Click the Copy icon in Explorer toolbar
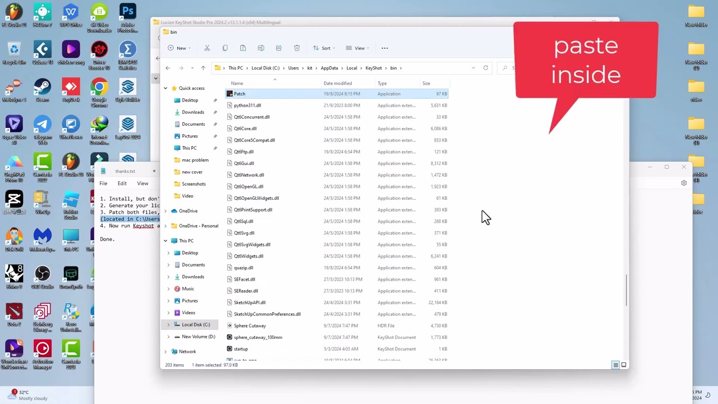718x404 pixels. [x=225, y=48]
